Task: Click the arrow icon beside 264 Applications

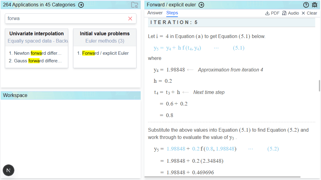Action: pos(81,5)
